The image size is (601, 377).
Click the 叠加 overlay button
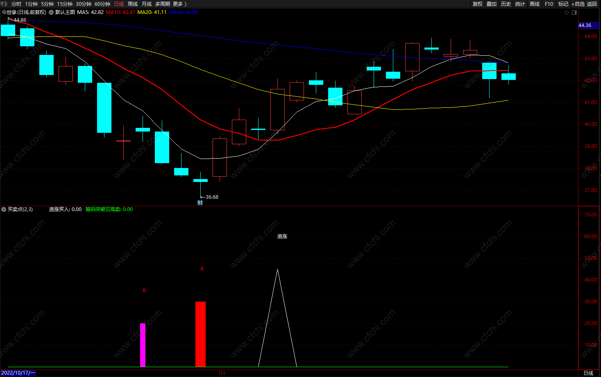(x=492, y=4)
